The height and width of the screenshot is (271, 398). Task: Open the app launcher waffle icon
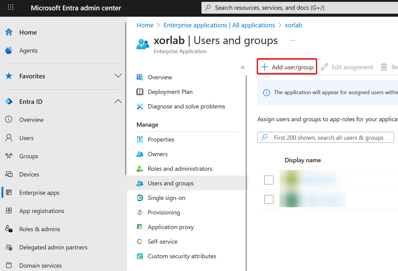click(x=11, y=7)
